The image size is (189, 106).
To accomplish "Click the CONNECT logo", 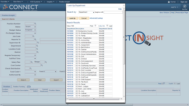I will tap(20, 7).
